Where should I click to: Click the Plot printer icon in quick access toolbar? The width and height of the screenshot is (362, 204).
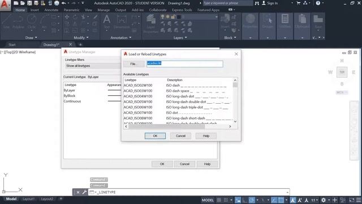point(57,3)
